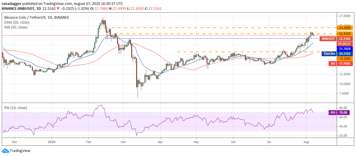Click the 27.5000 price axis tick
This screenshot has width=356, height=156.
[344, 16]
